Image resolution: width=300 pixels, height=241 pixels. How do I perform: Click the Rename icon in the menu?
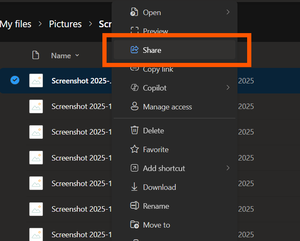[135, 206]
